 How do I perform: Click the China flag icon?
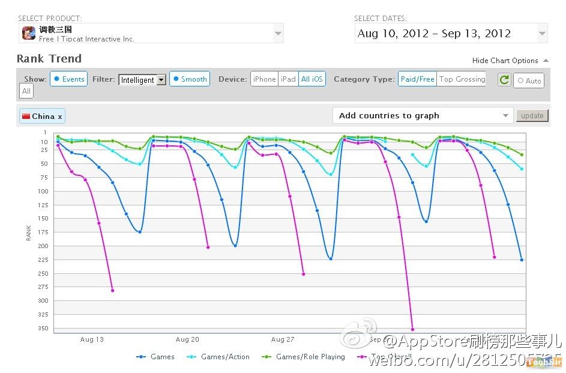tap(26, 117)
